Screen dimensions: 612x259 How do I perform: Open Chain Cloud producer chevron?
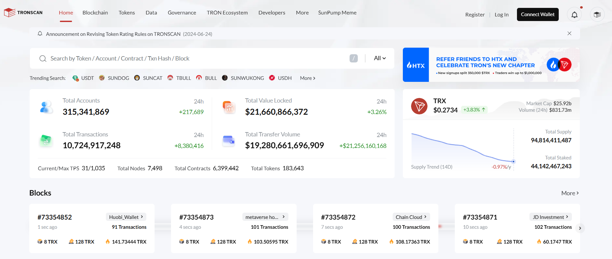425,217
